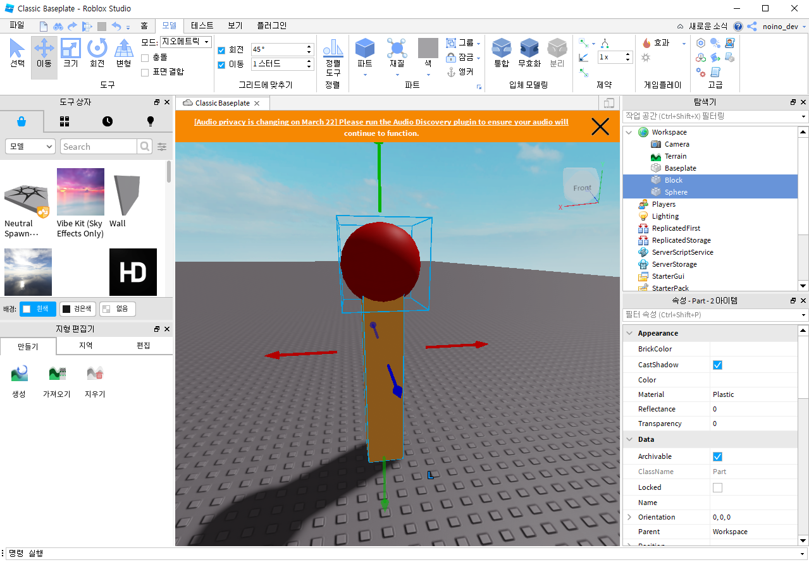Click the 앵커 (Anchor) icon

pos(451,72)
